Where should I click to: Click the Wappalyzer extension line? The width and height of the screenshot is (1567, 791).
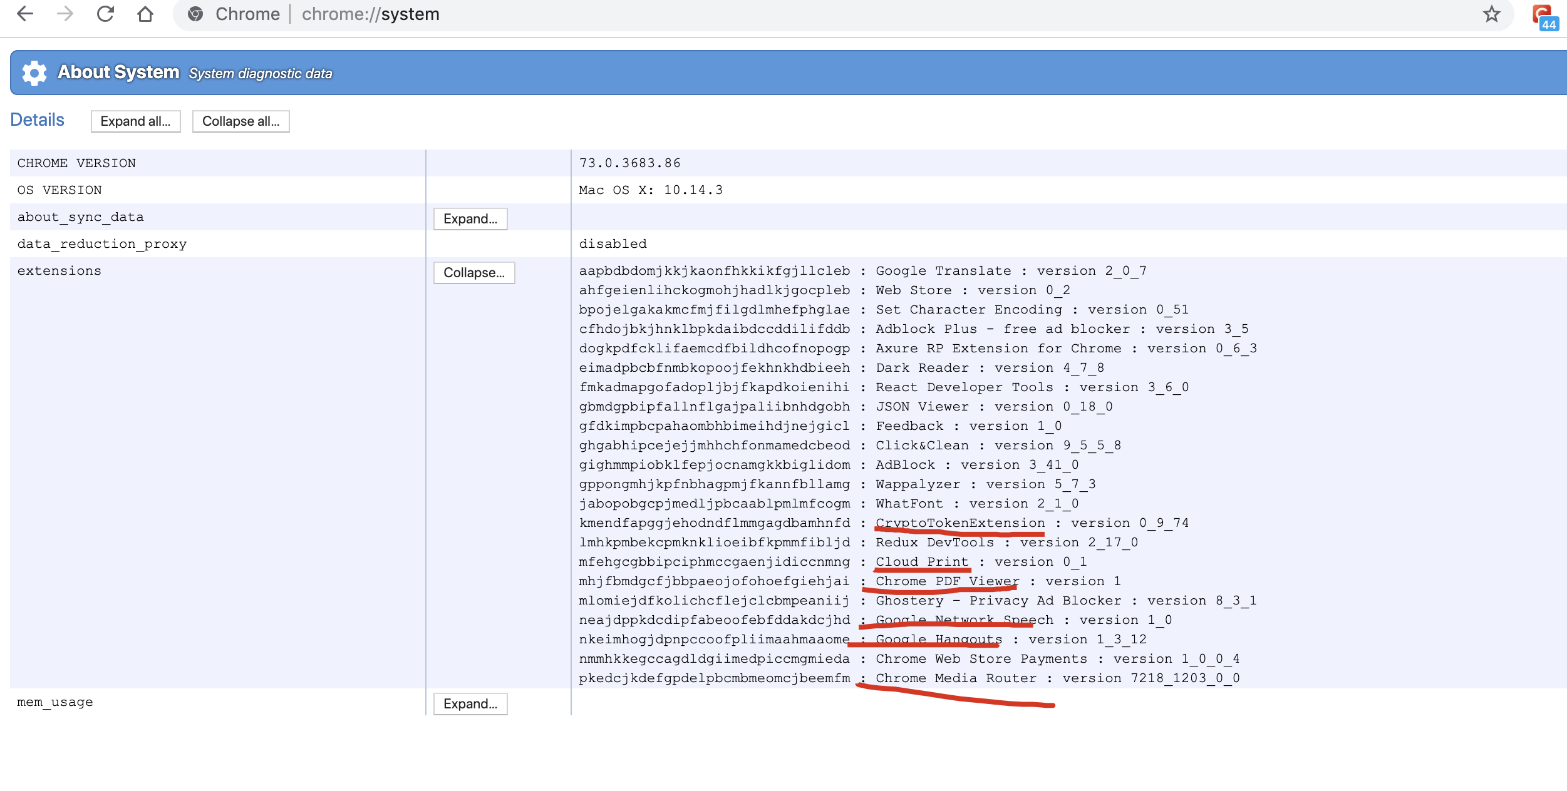point(837,484)
